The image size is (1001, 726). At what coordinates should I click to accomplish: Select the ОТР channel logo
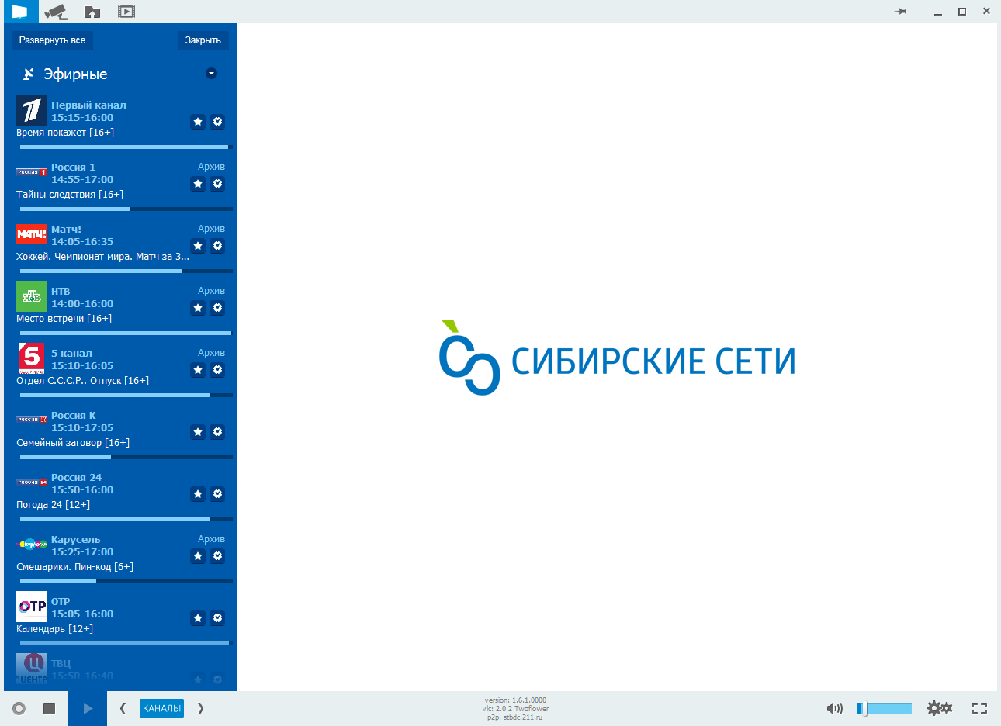tap(32, 607)
